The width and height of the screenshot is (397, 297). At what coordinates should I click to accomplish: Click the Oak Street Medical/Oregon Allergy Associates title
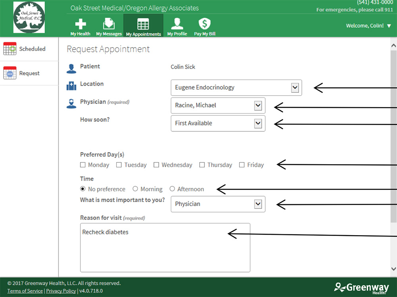135,8
